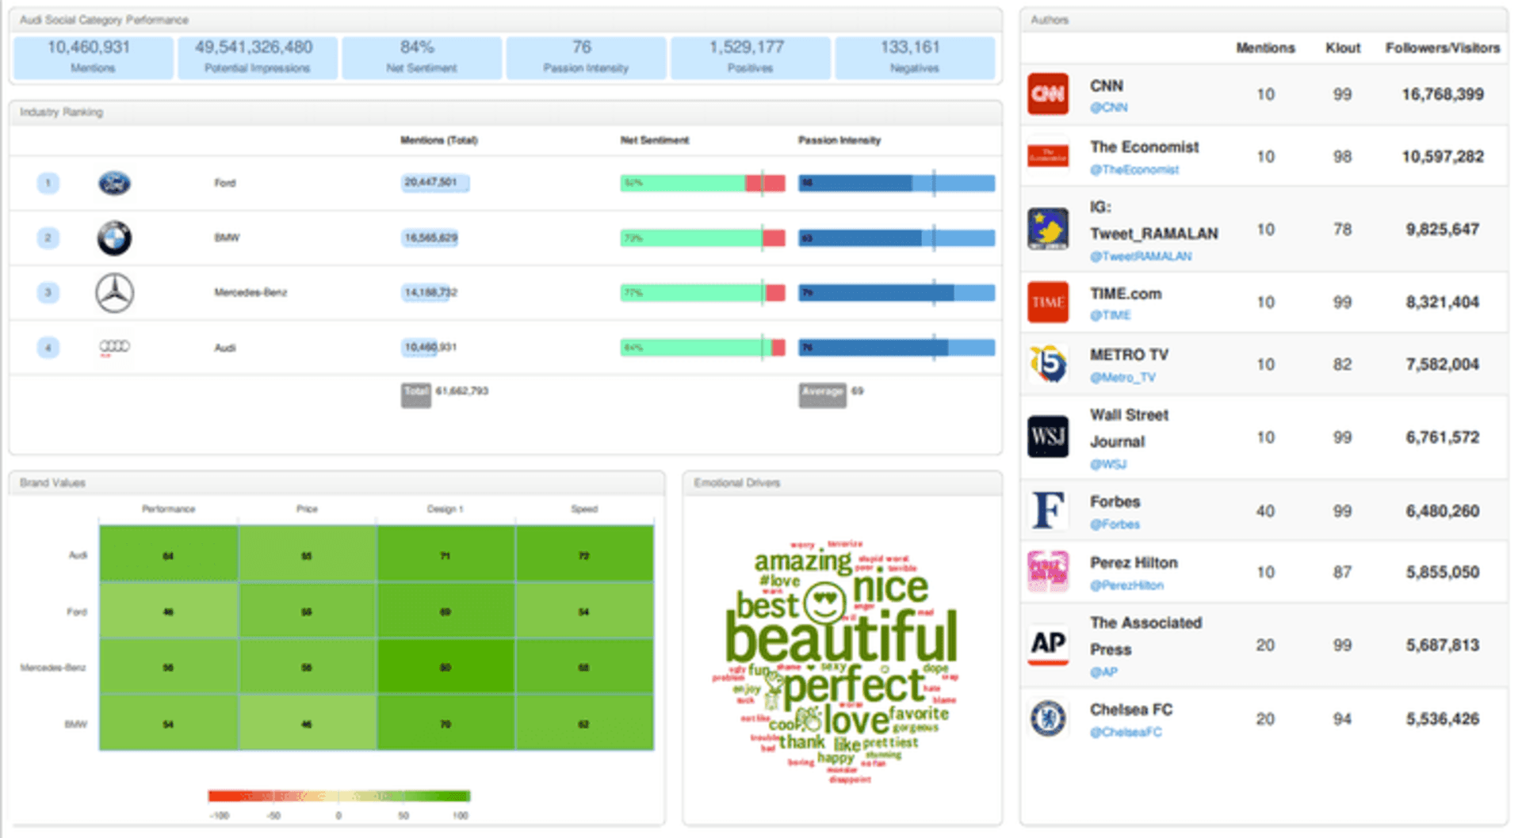The image size is (1522, 838).
Task: Sort authors by Followers/Visitors header
Action: (x=1441, y=48)
